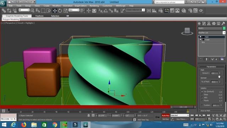
Task: Open the selection filter All dropdown
Action: [x=24, y=10]
